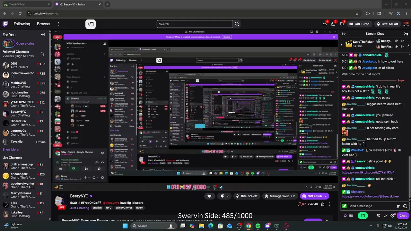Viewport: 411px width, 231px height.
Task: Reload the browser page
Action: click(20, 13)
